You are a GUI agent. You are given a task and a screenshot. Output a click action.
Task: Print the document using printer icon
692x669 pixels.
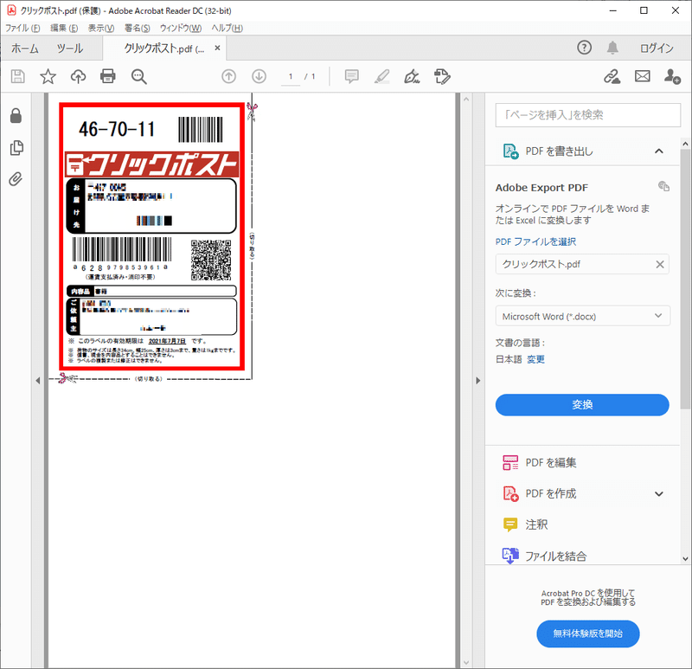tap(108, 76)
